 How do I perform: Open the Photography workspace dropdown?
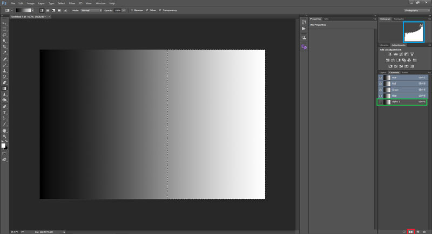[416, 10]
